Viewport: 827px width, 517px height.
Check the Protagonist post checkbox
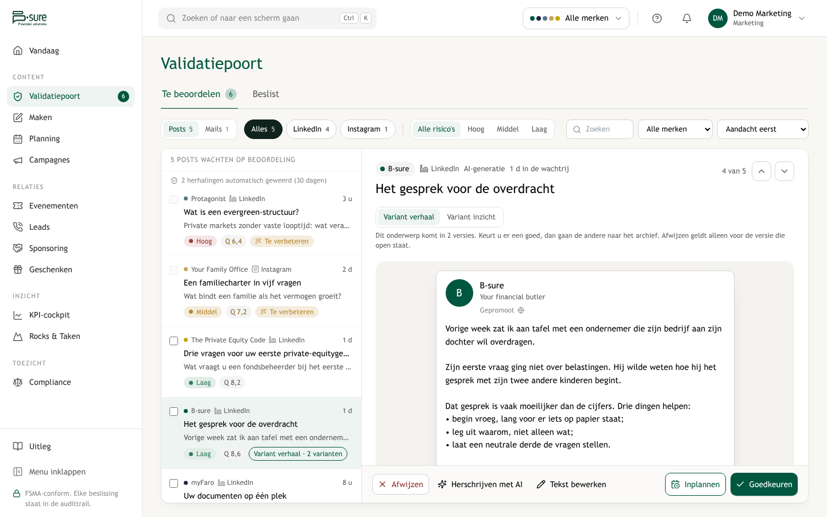(173, 199)
